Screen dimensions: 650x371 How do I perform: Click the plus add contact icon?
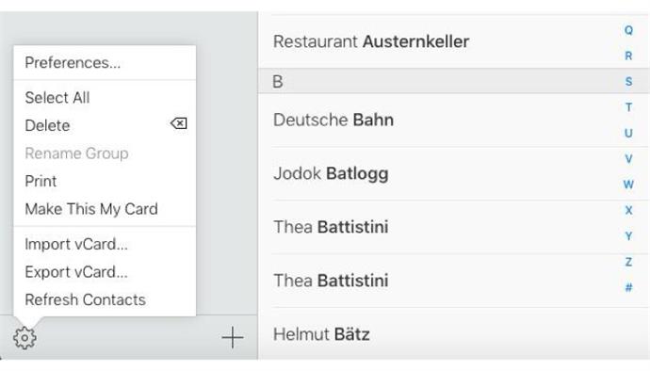(x=233, y=337)
